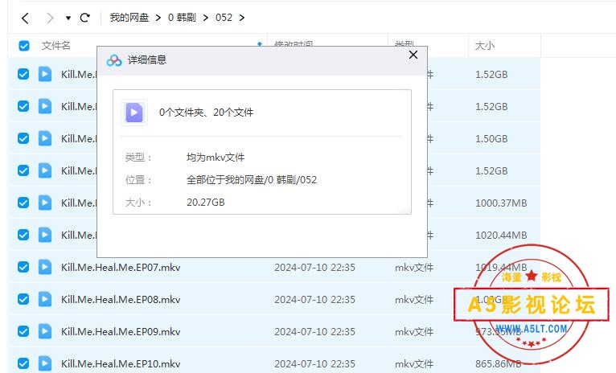
Task: Select file name Kill.Me.Heal.Me.EP07.mkv
Action: click(121, 268)
